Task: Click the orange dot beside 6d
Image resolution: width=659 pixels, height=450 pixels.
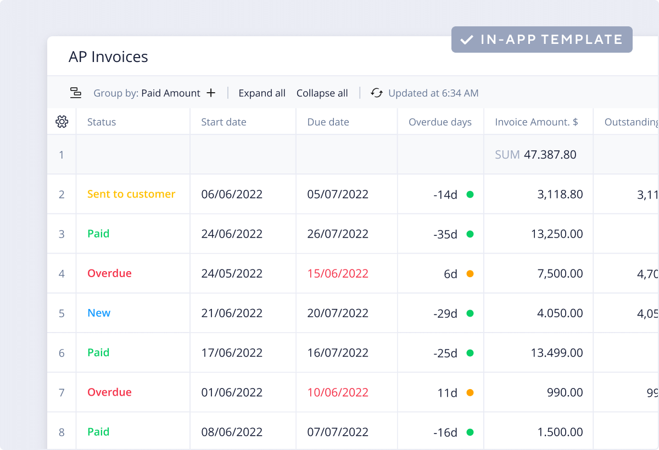Action: pyautogui.click(x=470, y=274)
